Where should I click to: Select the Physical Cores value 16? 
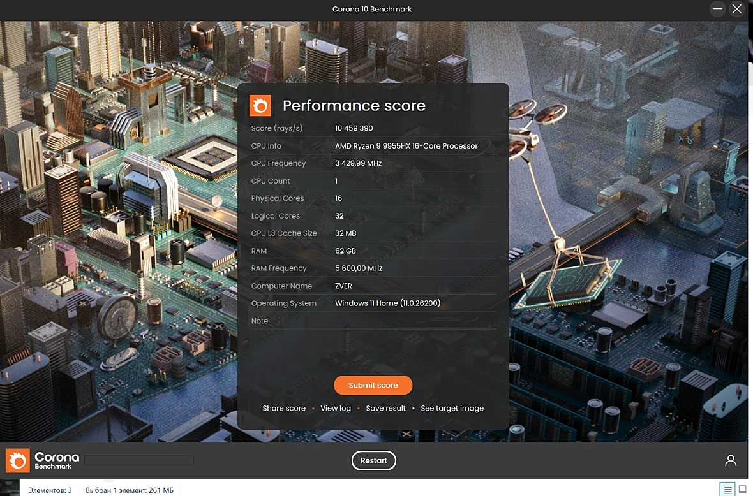pos(339,198)
